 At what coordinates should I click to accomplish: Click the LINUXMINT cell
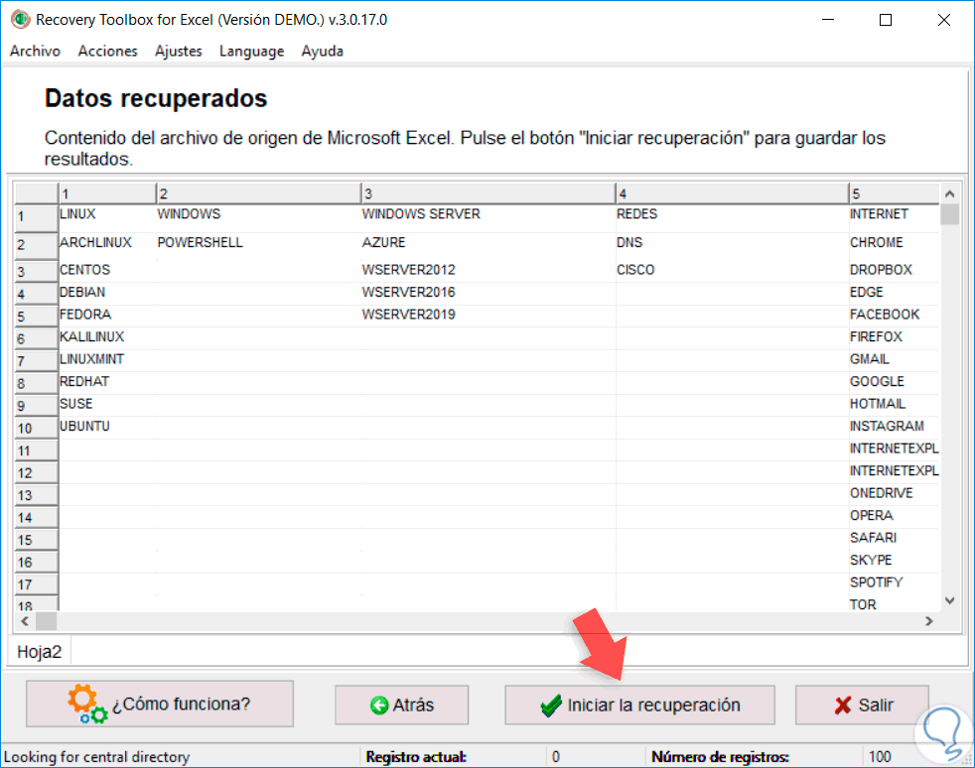[x=107, y=359]
